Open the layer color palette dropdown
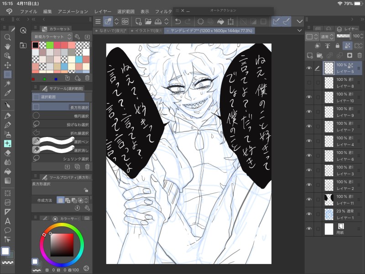Viewport: 365px width, 274px height. pos(312,37)
